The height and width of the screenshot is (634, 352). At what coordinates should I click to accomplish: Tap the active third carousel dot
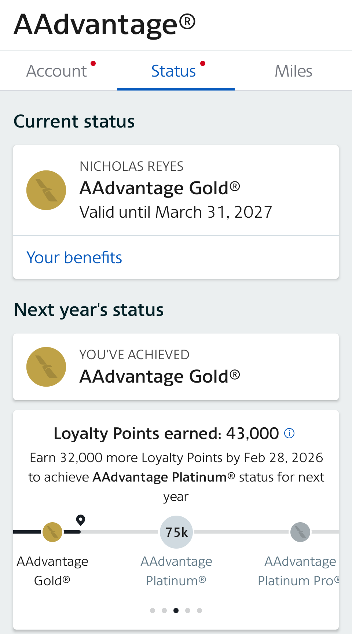(x=176, y=611)
